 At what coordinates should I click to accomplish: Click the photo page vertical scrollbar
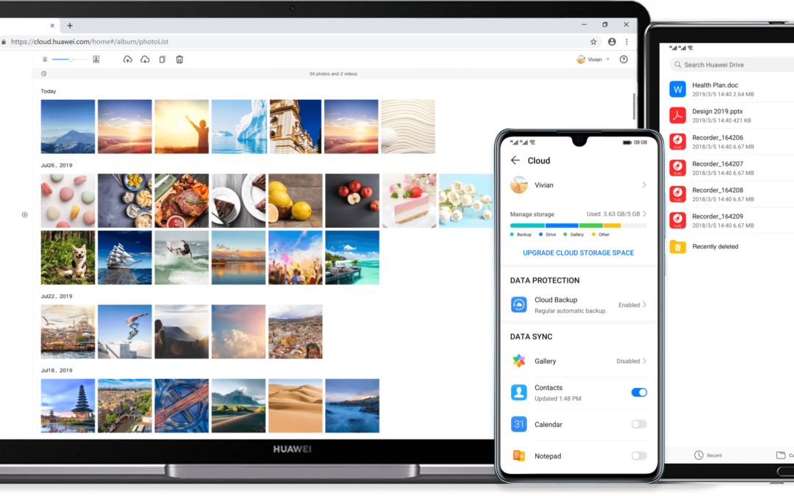pyautogui.click(x=634, y=107)
